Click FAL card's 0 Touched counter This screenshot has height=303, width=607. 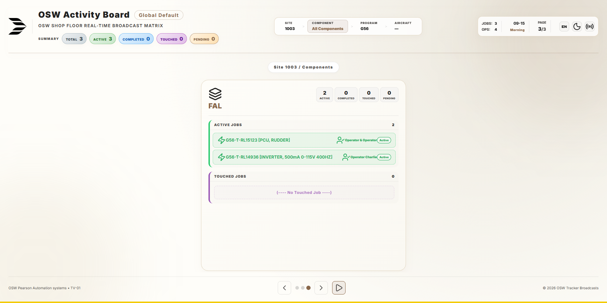tap(369, 95)
